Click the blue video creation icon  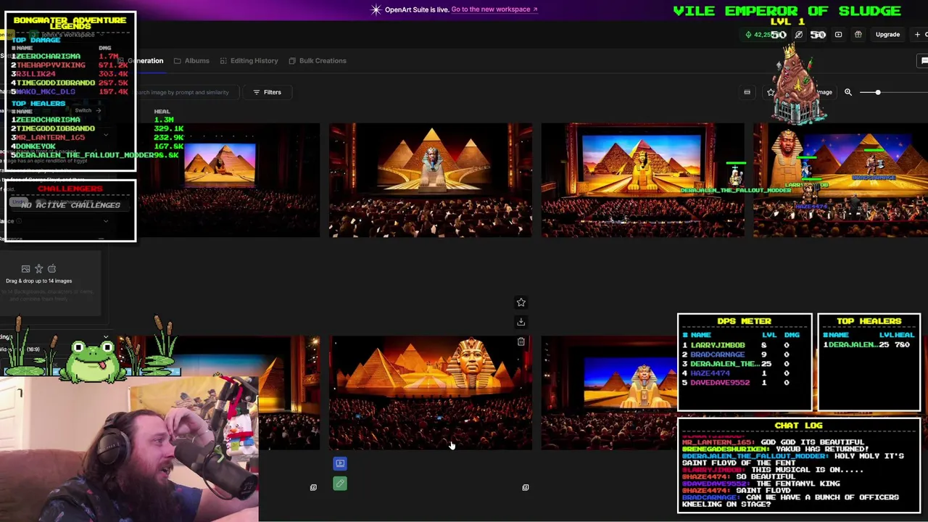(340, 463)
